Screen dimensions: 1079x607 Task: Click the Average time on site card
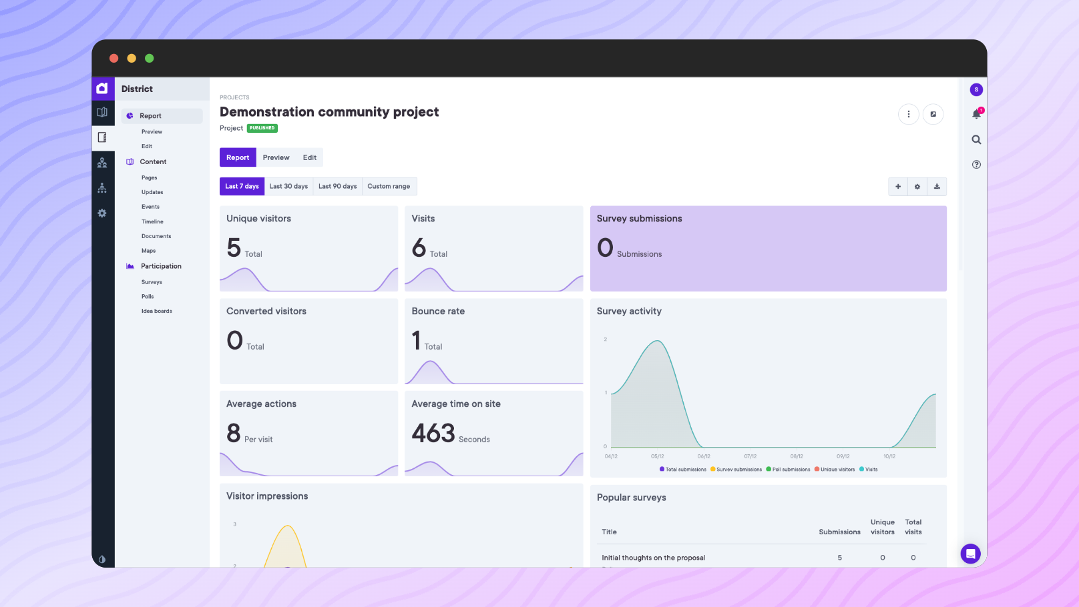[494, 434]
